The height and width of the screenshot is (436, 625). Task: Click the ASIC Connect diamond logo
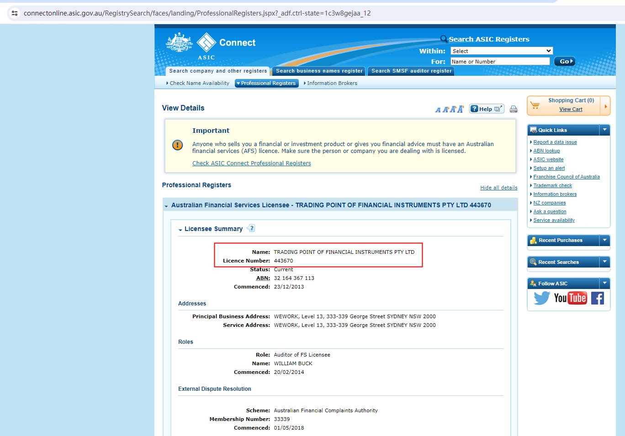tap(207, 42)
